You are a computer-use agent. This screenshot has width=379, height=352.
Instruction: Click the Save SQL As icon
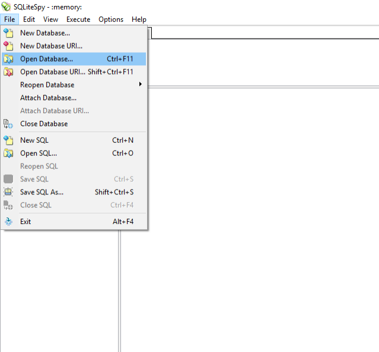(x=8, y=192)
